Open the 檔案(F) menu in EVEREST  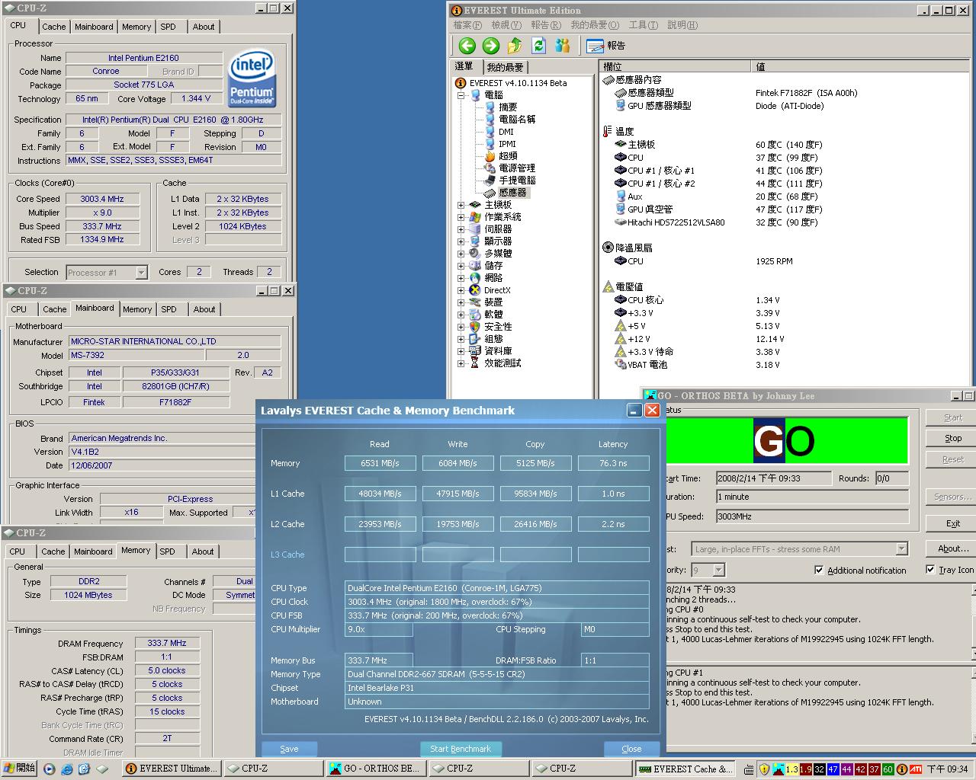tap(467, 25)
